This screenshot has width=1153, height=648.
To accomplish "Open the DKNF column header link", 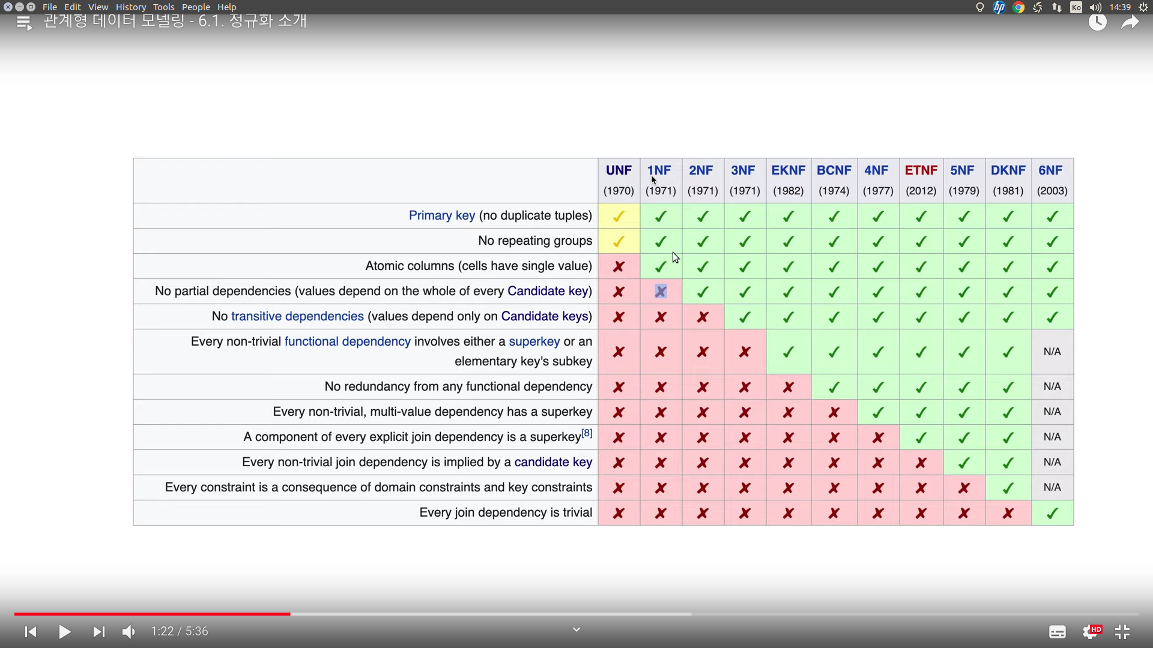I will 1008,170.
